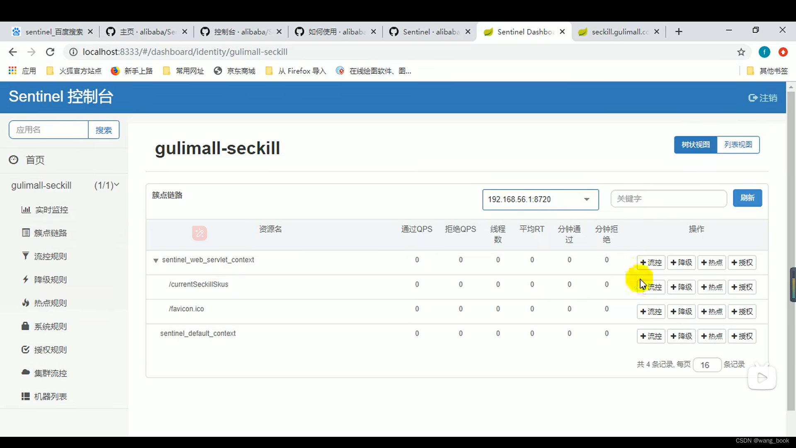Bookmark this page with star icon
Viewport: 796px width, 448px height.
(741, 52)
